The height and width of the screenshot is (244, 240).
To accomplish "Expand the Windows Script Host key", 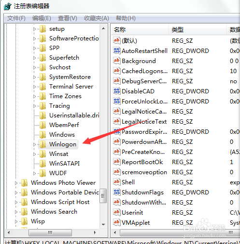I will click(16, 202).
